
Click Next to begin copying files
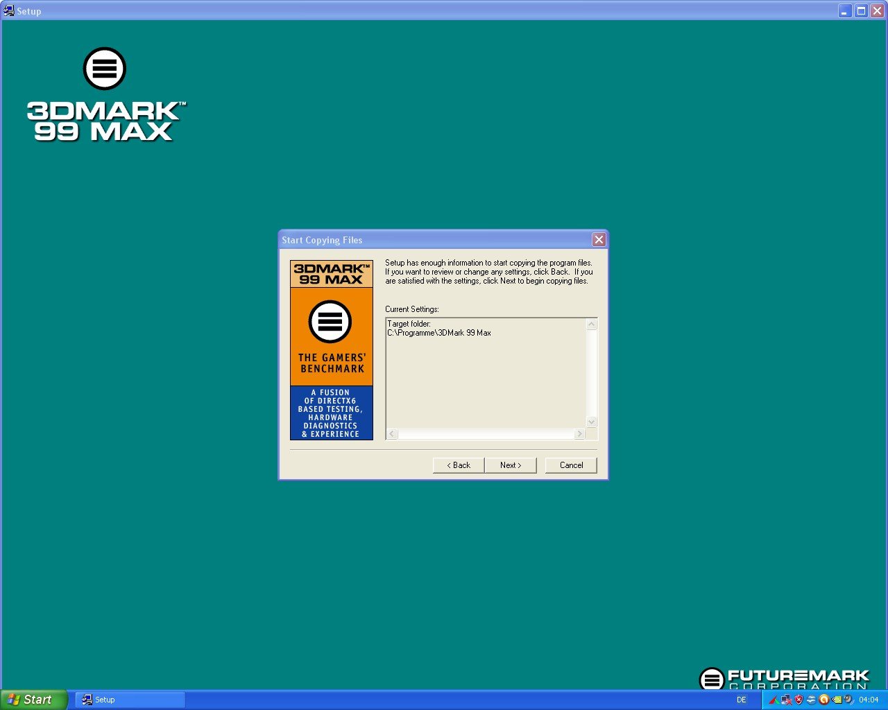coord(511,465)
